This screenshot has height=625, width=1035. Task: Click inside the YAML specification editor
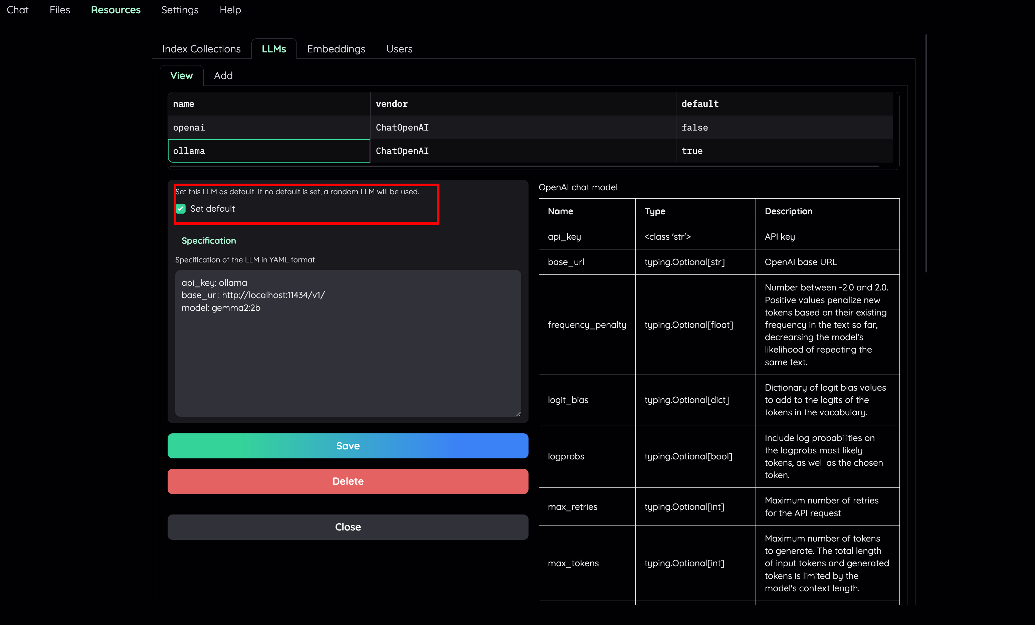[x=347, y=345]
